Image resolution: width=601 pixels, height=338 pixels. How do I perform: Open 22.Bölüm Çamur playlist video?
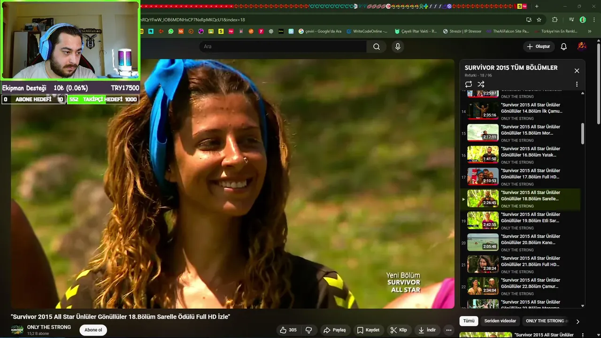point(520,286)
